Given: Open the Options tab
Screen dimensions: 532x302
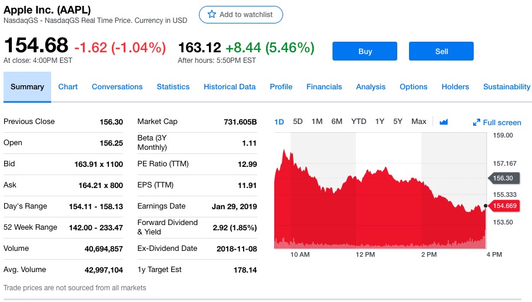Looking at the screenshot, I should (x=413, y=87).
